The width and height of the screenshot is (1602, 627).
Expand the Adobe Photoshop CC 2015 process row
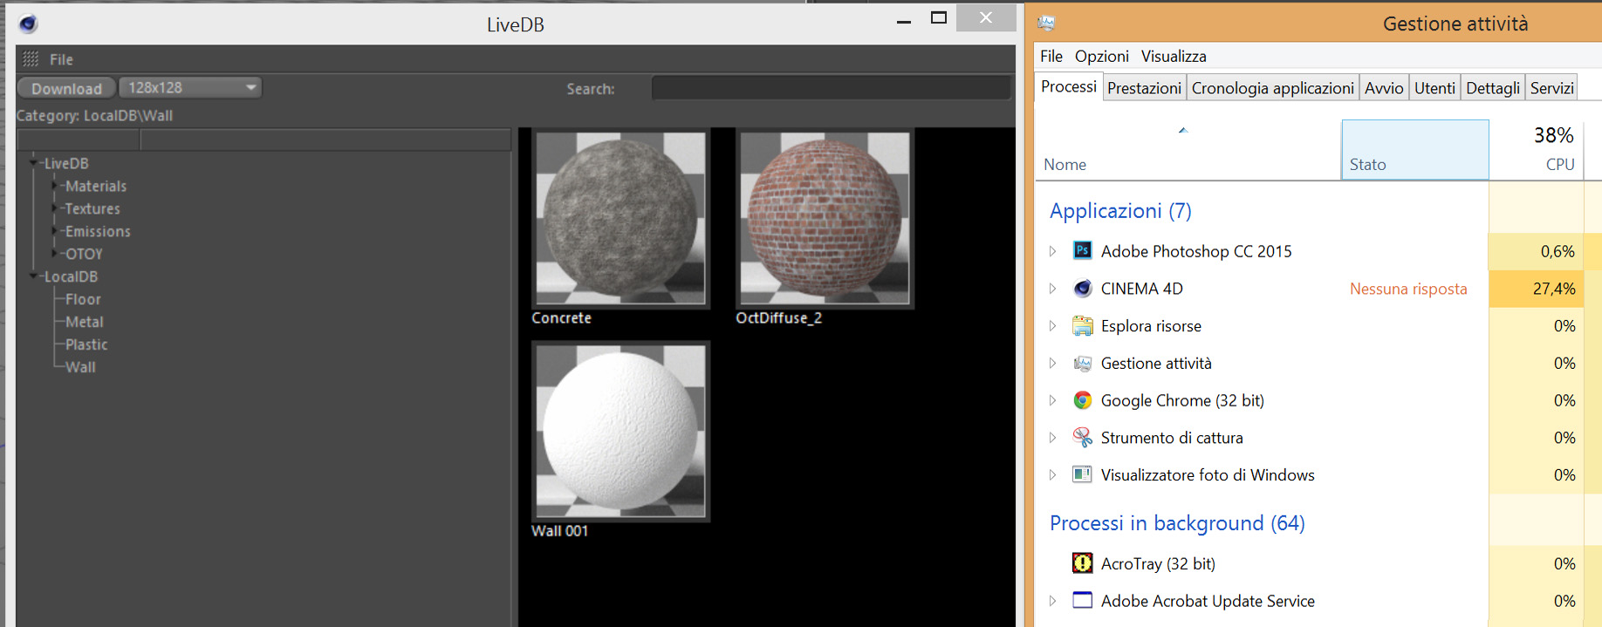coord(1052,251)
